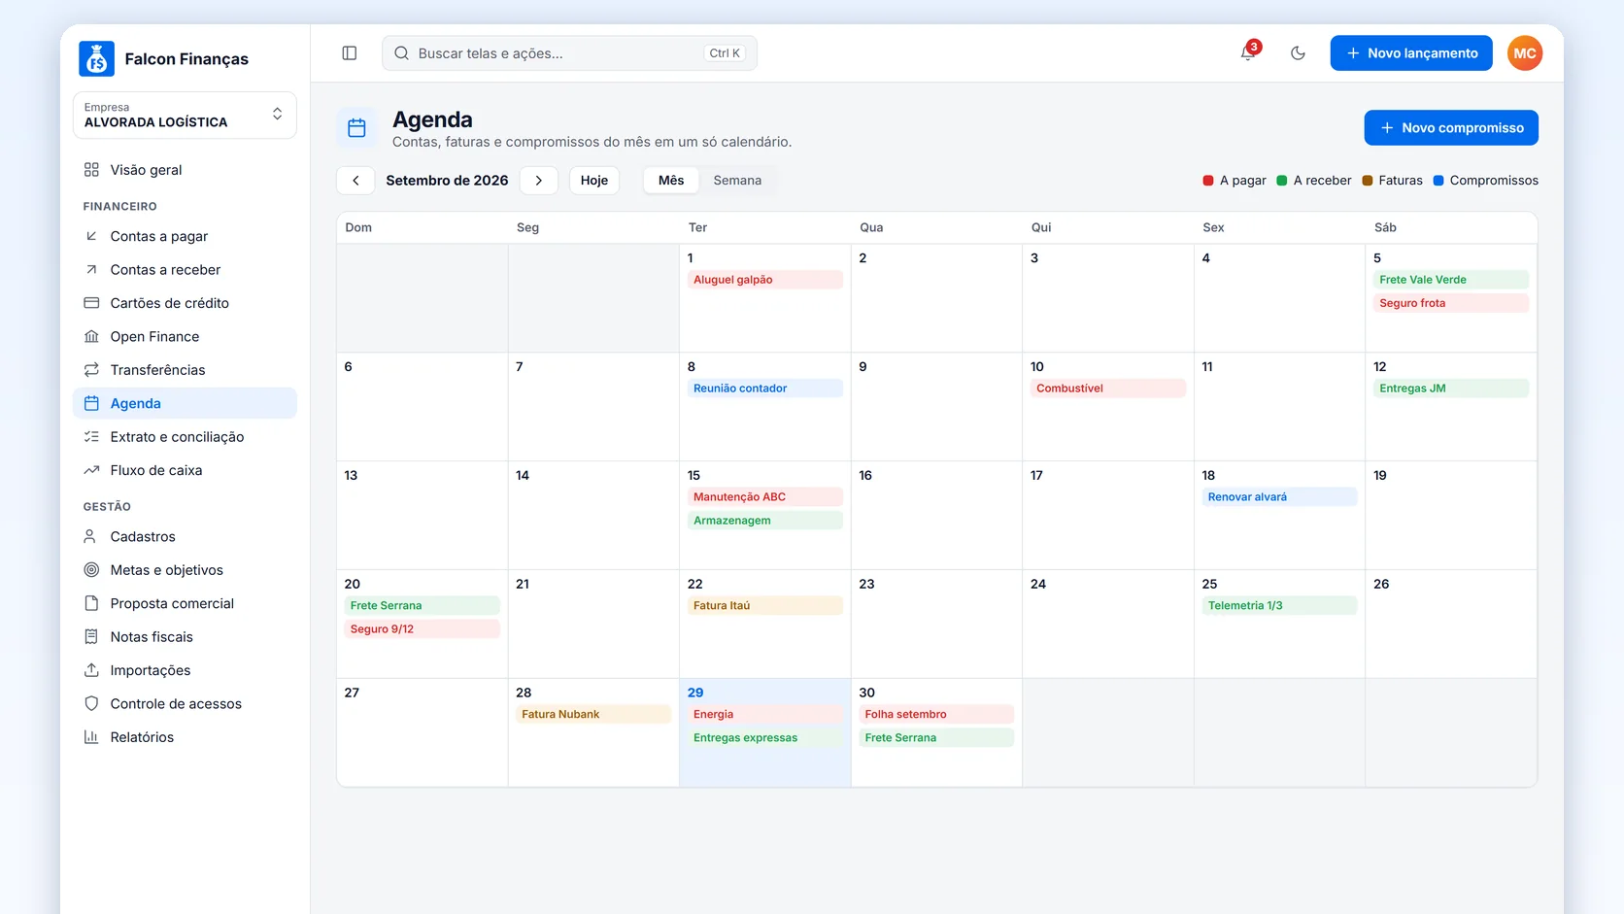Viewport: 1624px width, 914px height.
Task: Open Visão geral in the sidebar
Action: coord(185,170)
